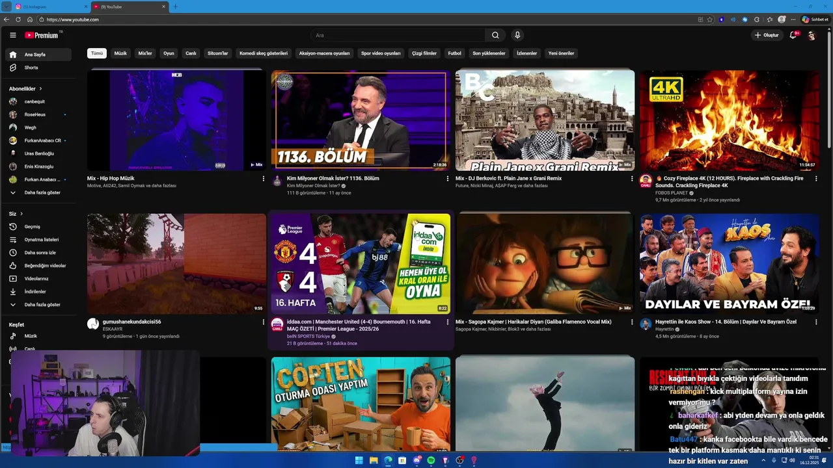Open options menu for Cozy Fireplace 4K video
The height and width of the screenshot is (468, 833).
(816, 179)
